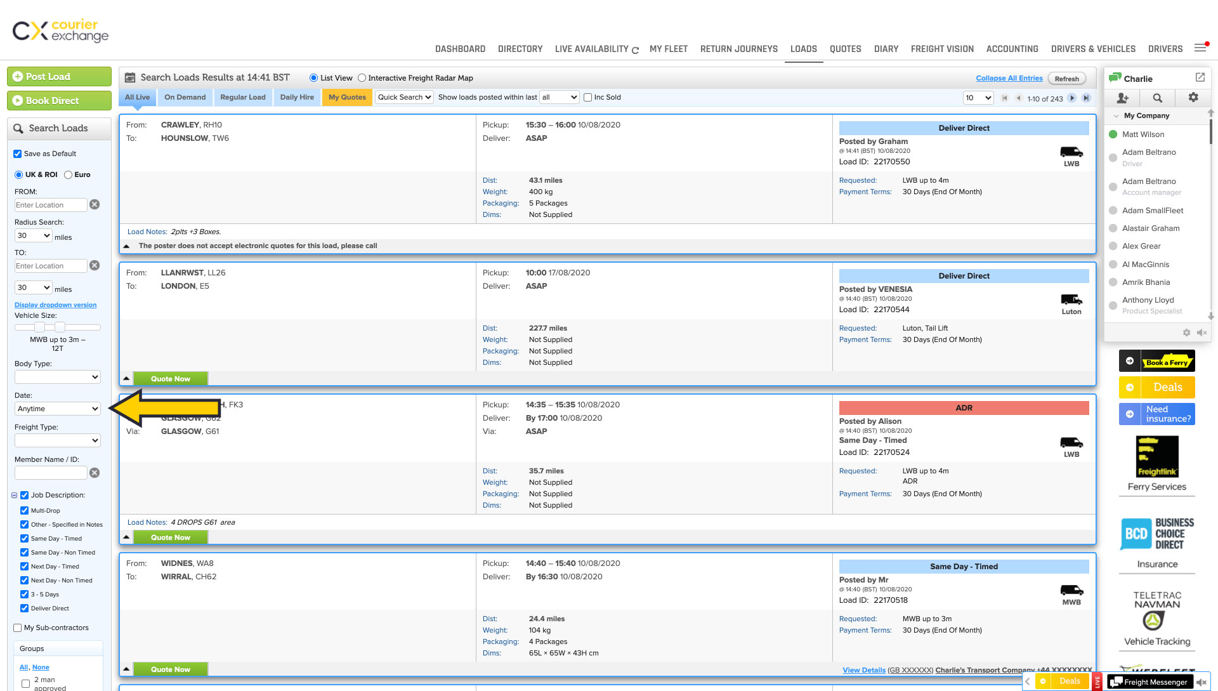Open the Date Anytime dropdown
Image resolution: width=1218 pixels, height=691 pixels.
(57, 409)
